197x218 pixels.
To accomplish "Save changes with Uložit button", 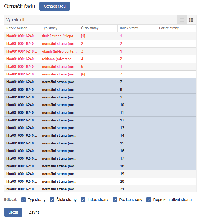I will tap(13, 212).
